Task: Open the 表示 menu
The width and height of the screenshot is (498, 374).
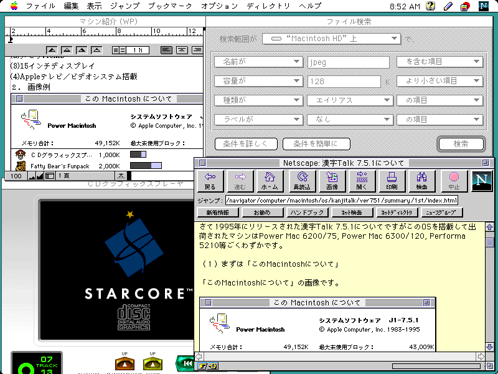Action: click(95, 6)
